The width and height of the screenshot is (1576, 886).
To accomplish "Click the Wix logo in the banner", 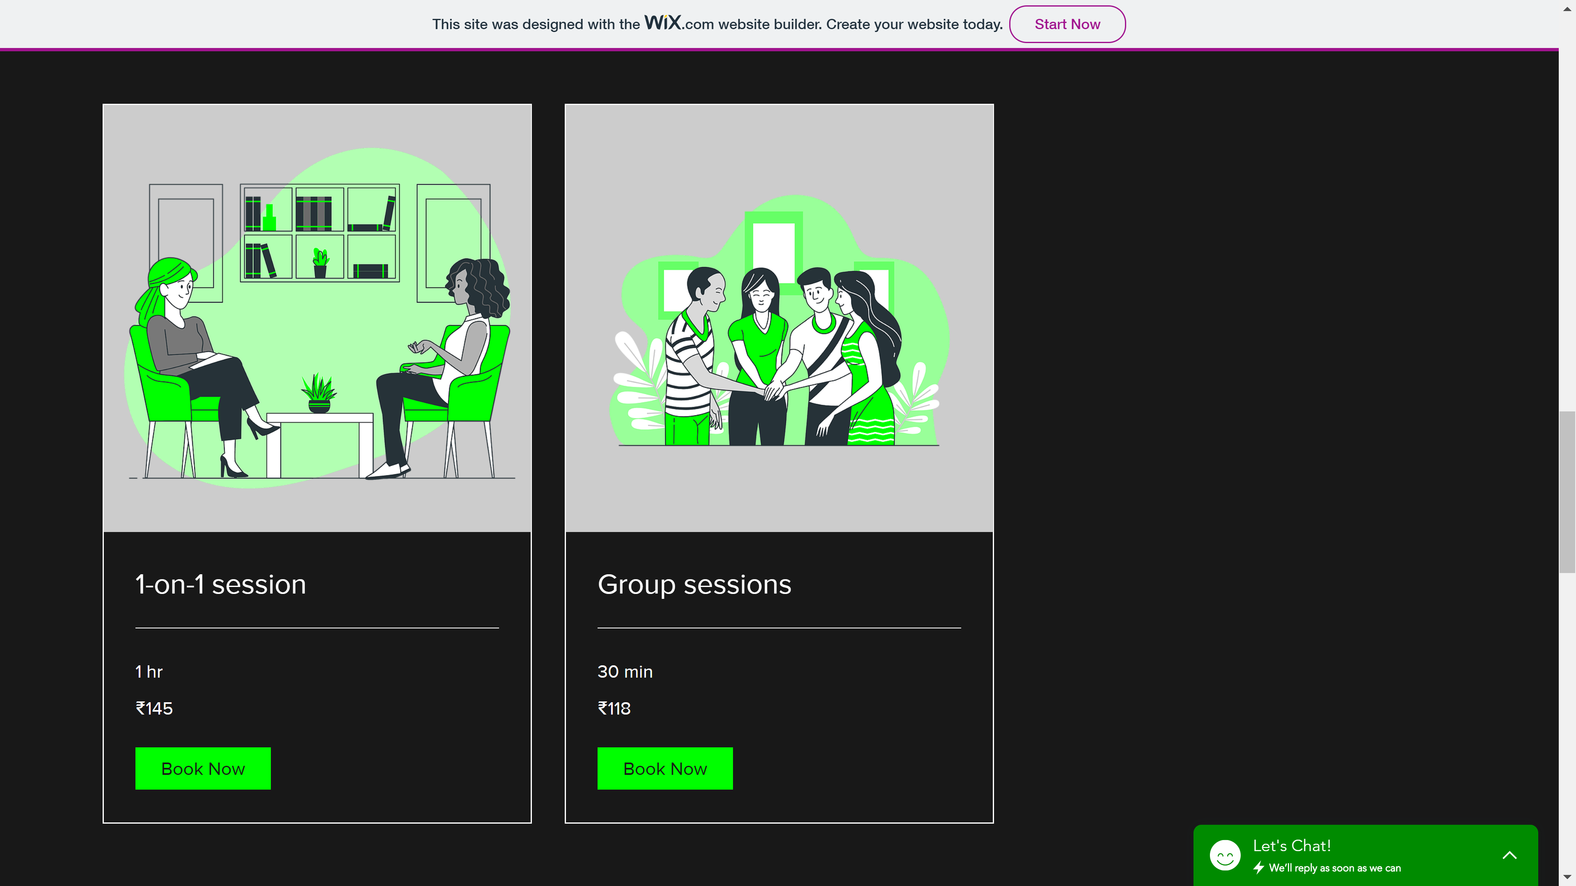I will point(662,23).
